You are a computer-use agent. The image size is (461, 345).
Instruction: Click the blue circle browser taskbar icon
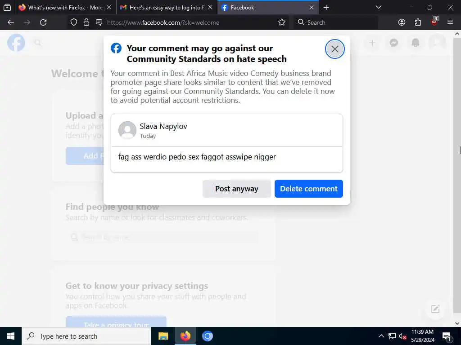pos(207,336)
